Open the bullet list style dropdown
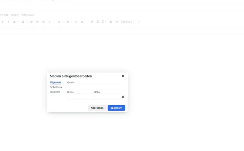This screenshot has height=151, width=244. pyautogui.click(x=63, y=22)
